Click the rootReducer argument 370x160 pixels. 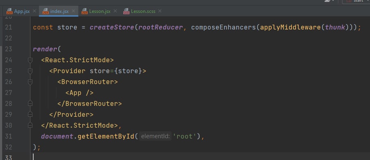point(161,27)
